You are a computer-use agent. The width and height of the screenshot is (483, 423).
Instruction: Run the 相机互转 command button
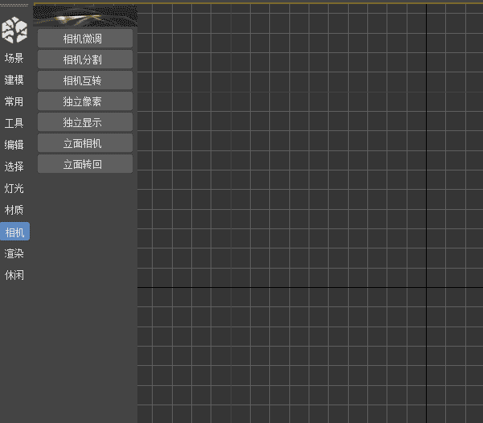[84, 80]
